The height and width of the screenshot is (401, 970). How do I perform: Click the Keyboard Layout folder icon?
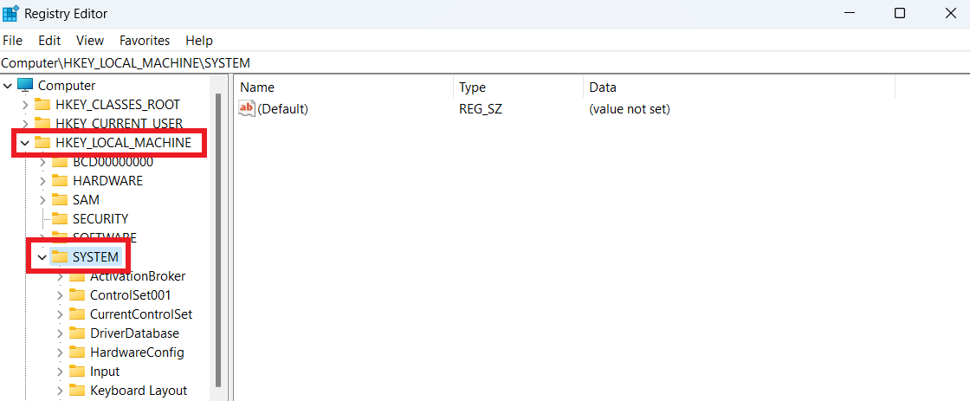(77, 391)
